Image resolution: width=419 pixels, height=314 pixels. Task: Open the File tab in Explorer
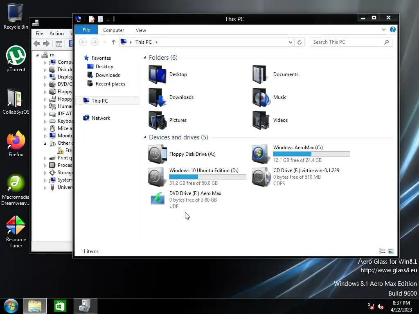tap(86, 30)
